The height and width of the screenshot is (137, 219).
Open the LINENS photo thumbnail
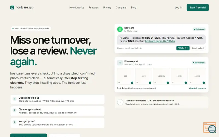(x=179, y=76)
